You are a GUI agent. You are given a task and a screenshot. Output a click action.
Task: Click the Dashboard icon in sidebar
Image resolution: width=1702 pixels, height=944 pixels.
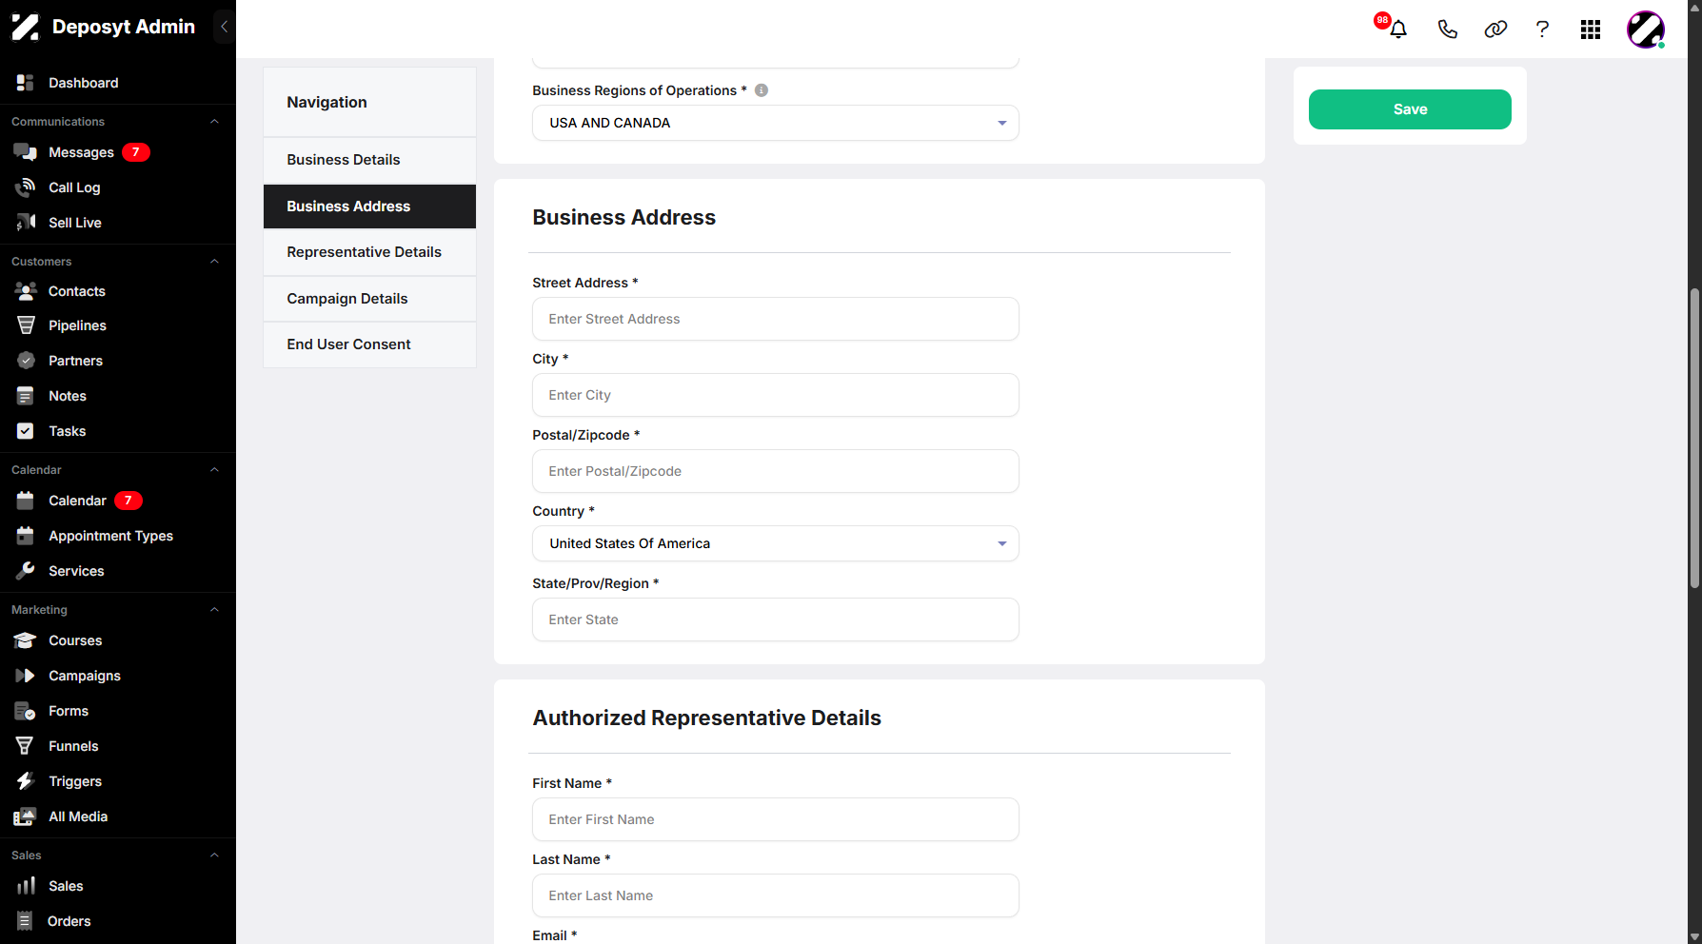coord(26,83)
